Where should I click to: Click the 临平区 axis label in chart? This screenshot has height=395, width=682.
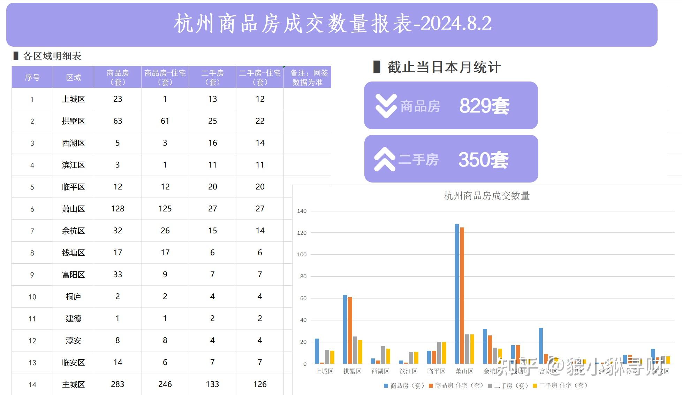click(x=436, y=371)
